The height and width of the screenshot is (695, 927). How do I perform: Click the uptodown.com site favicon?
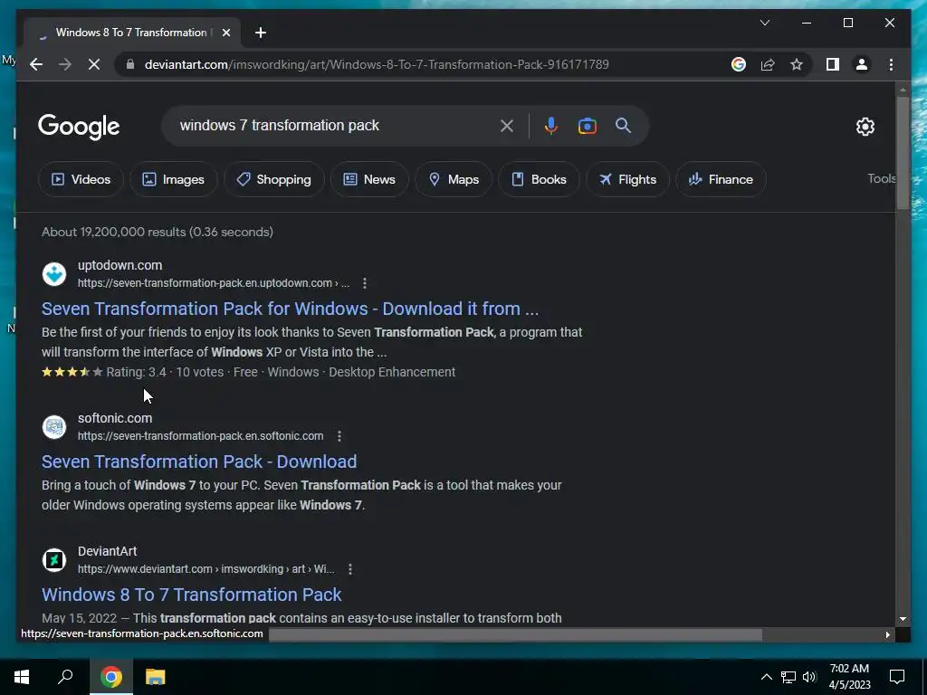[54, 274]
